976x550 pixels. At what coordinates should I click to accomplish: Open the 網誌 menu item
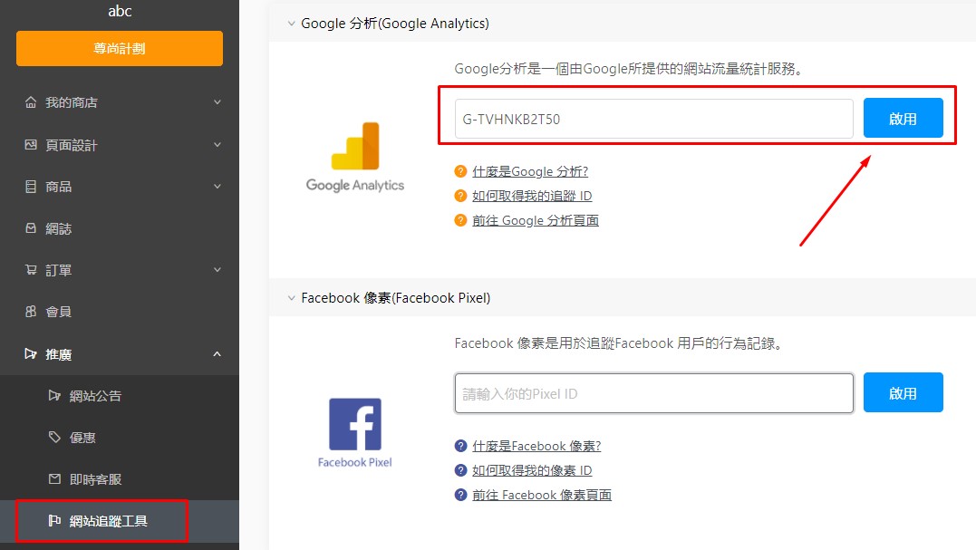(x=59, y=229)
